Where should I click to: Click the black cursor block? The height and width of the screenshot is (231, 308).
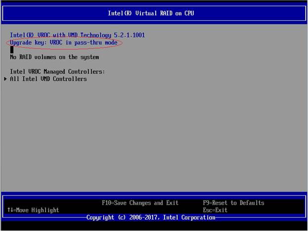(x=12, y=50)
